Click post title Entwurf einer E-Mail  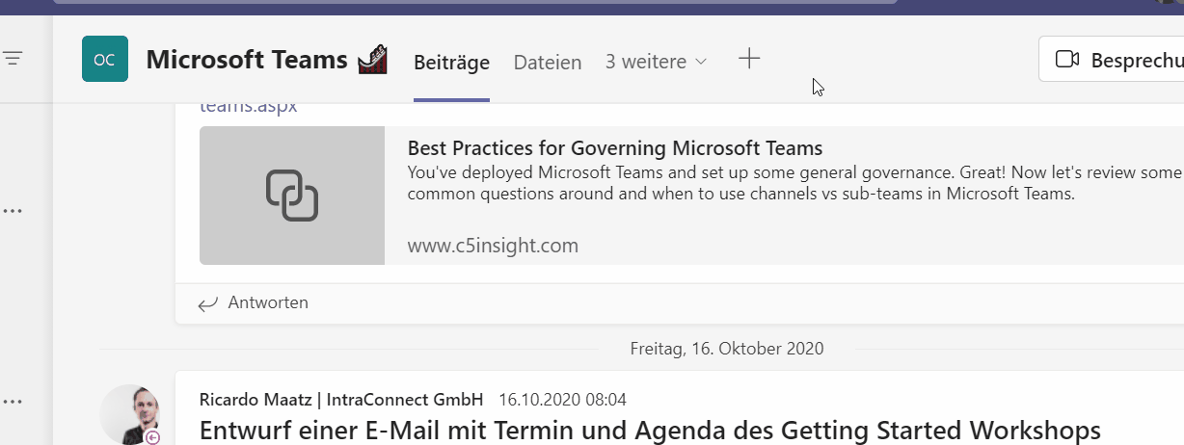pyautogui.click(x=650, y=430)
